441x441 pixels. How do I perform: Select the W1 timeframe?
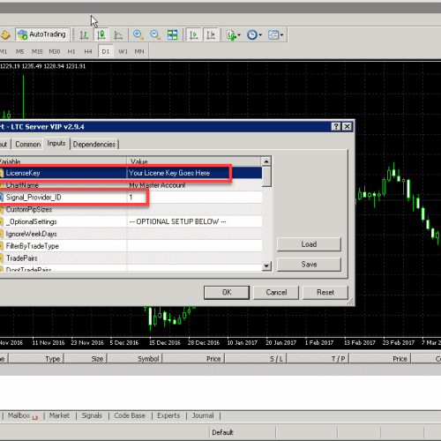[123, 51]
